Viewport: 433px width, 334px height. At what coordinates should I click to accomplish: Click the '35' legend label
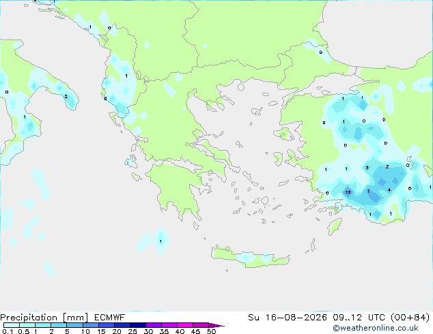click(x=164, y=331)
